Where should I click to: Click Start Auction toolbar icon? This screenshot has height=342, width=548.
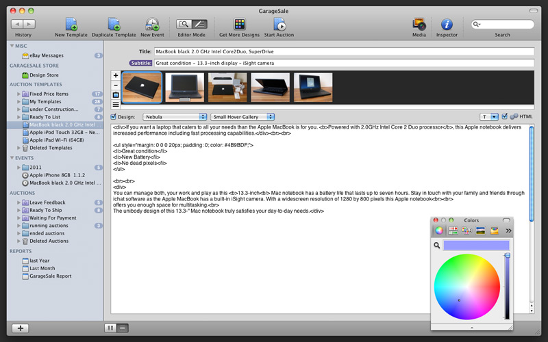pos(279,24)
